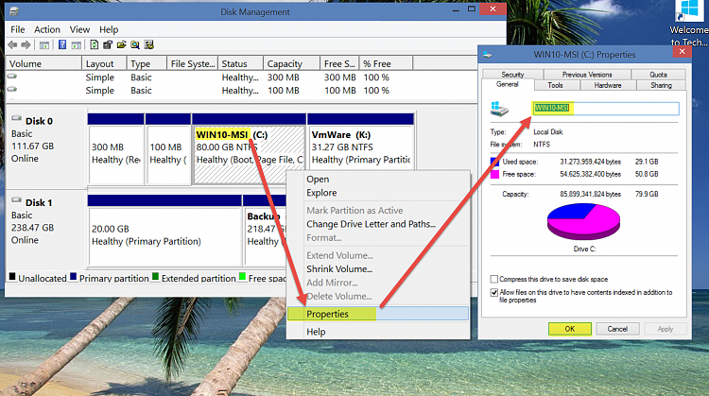Close the WIN10-MSI Properties dialog
Viewport: 709px width, 396px height.
[682, 52]
